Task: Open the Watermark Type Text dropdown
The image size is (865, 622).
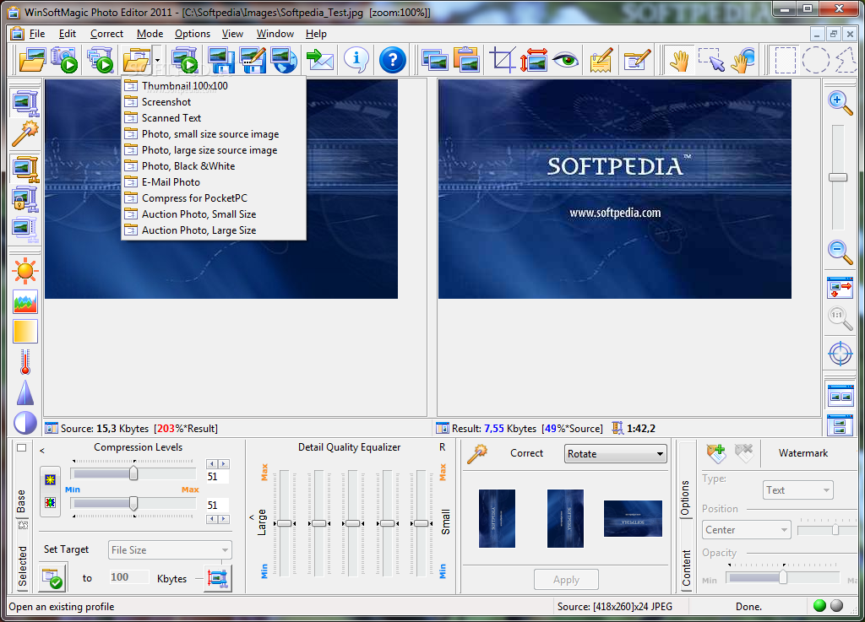Action: 797,490
